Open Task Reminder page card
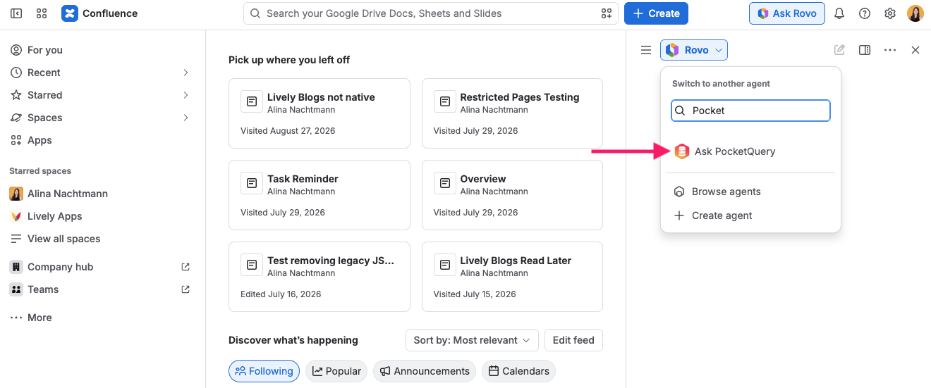This screenshot has width=931, height=388. 320,195
